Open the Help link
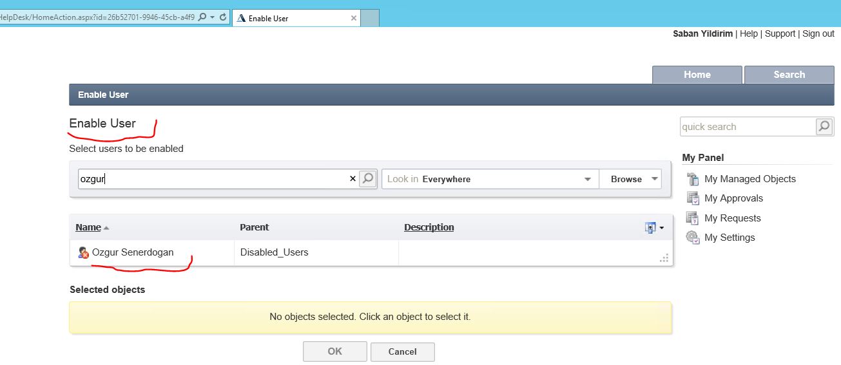This screenshot has width=841, height=365. (x=749, y=33)
